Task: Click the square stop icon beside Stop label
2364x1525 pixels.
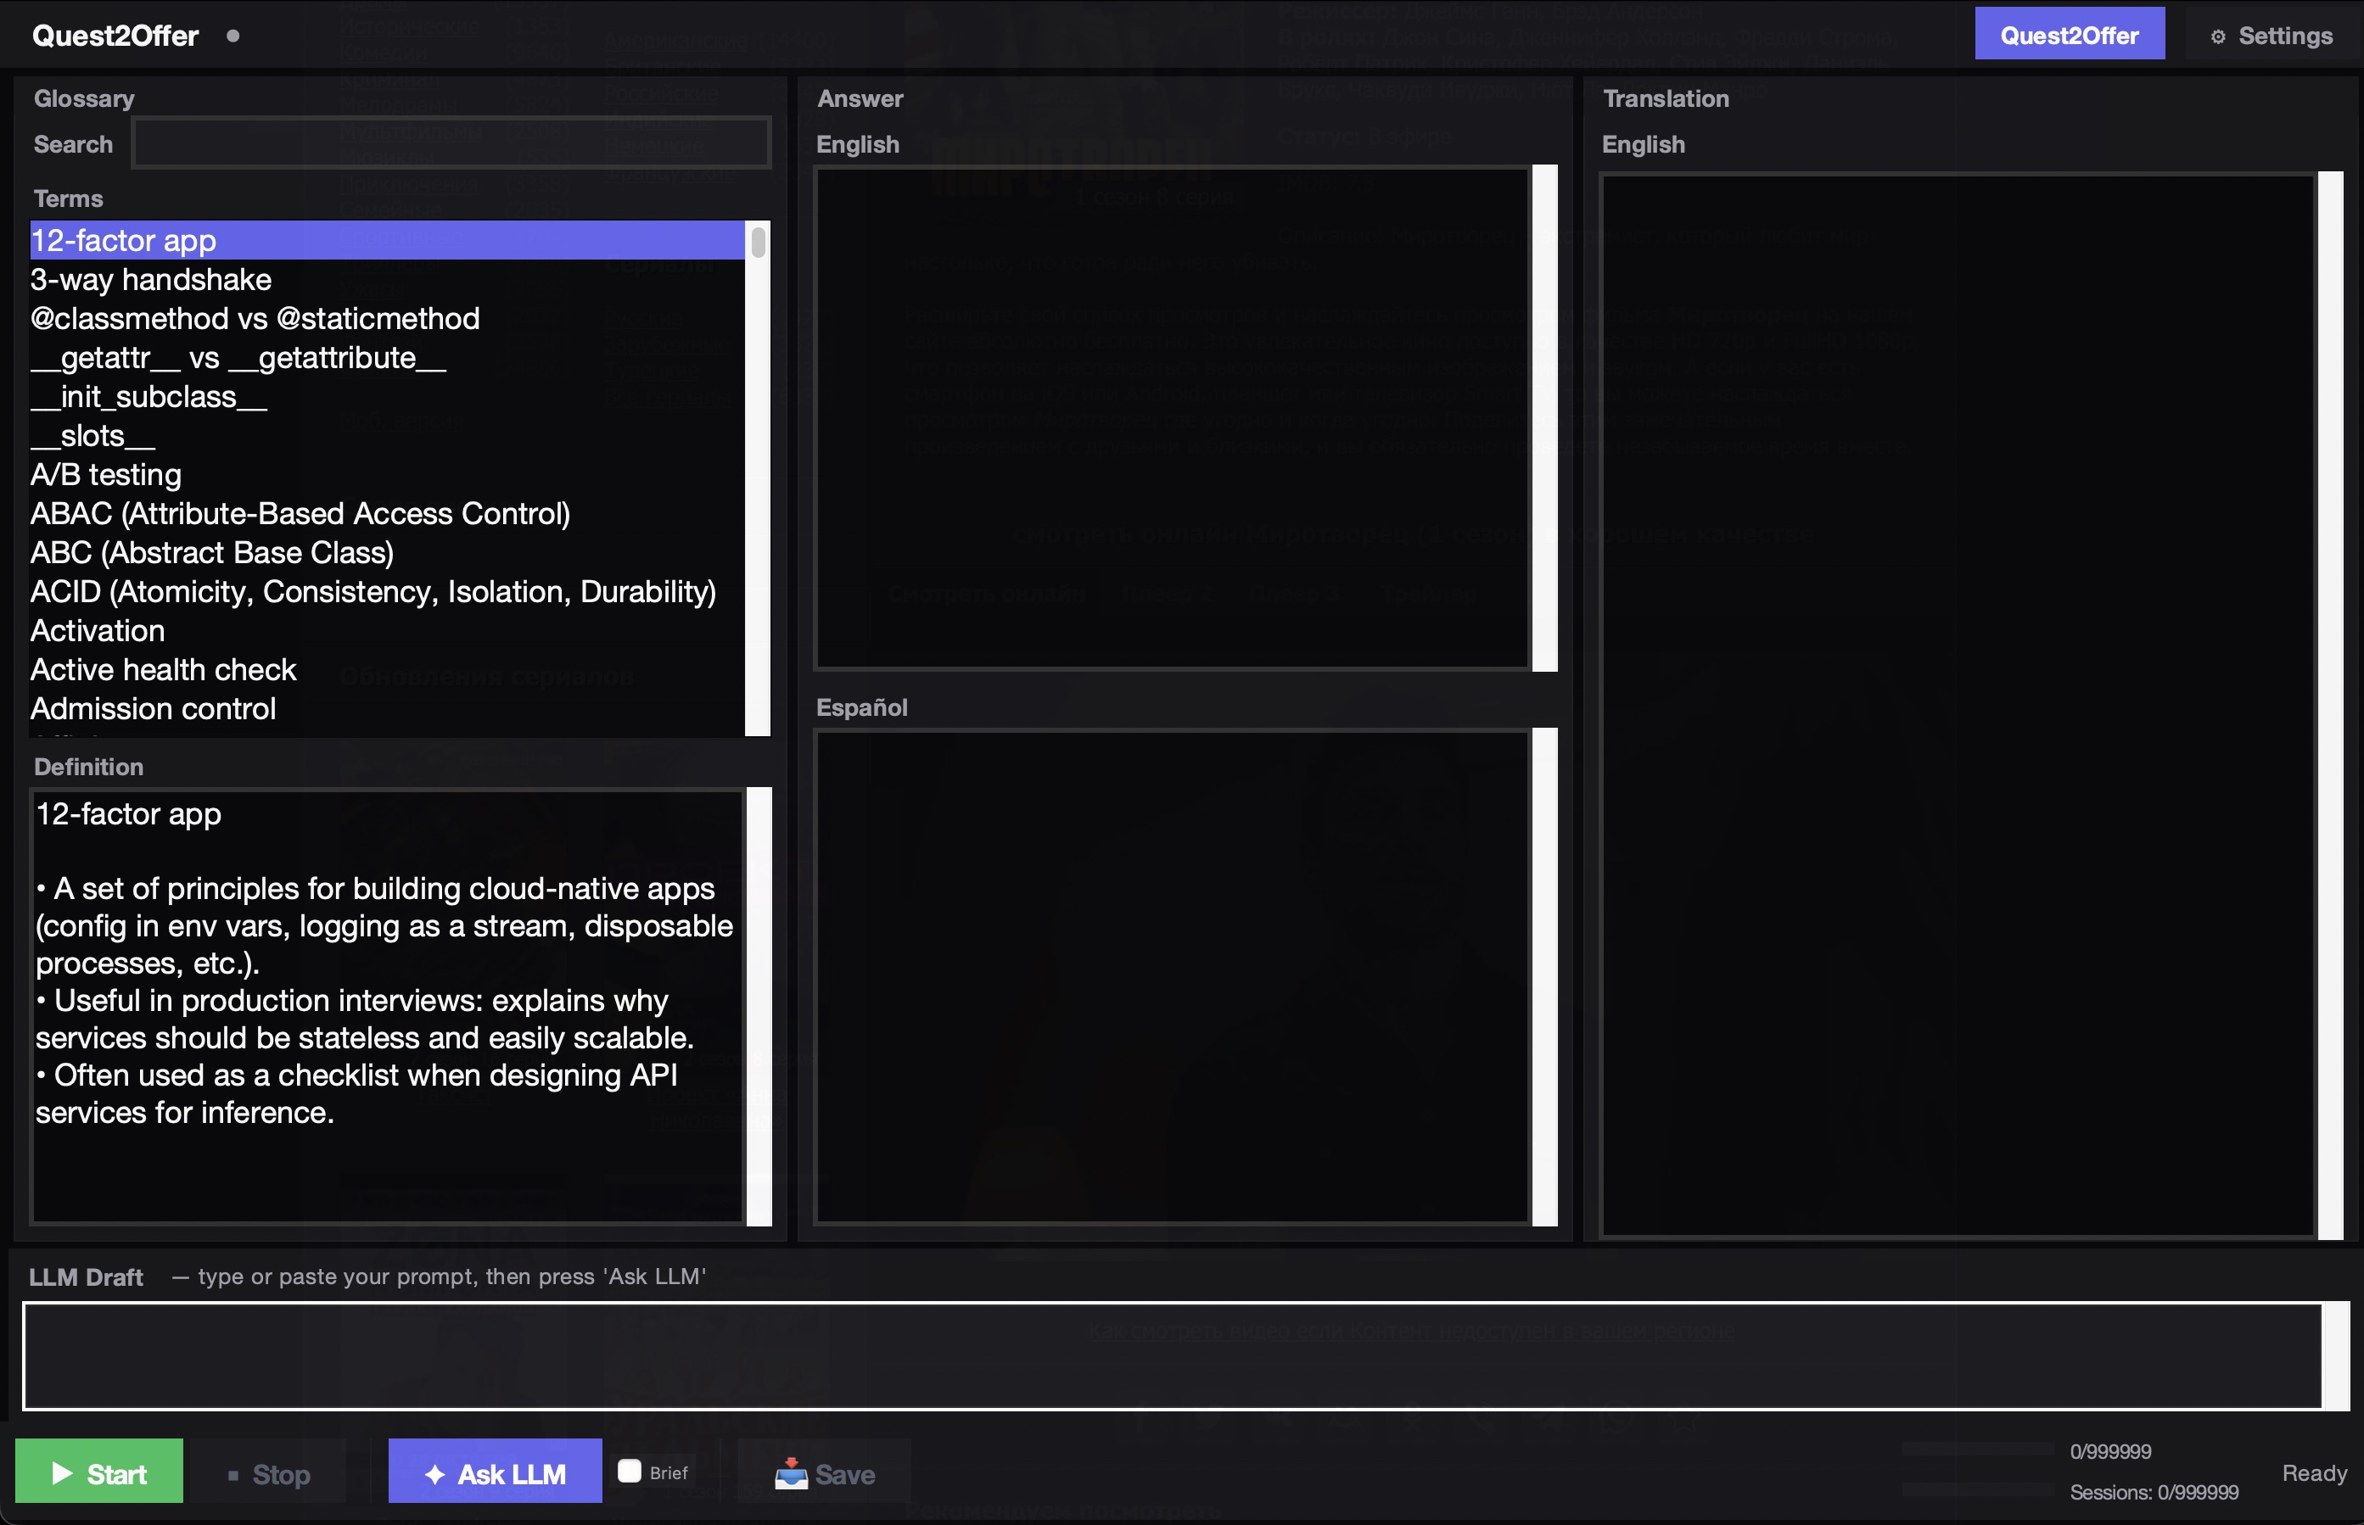Action: 233,1474
